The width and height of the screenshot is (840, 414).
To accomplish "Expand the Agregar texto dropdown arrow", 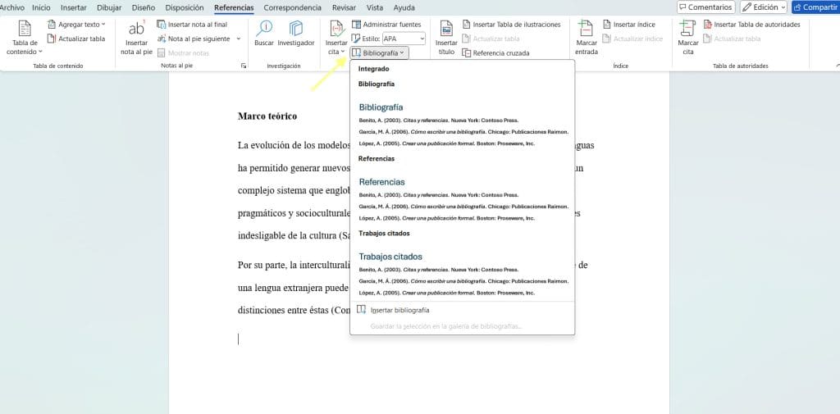I will [x=103, y=24].
